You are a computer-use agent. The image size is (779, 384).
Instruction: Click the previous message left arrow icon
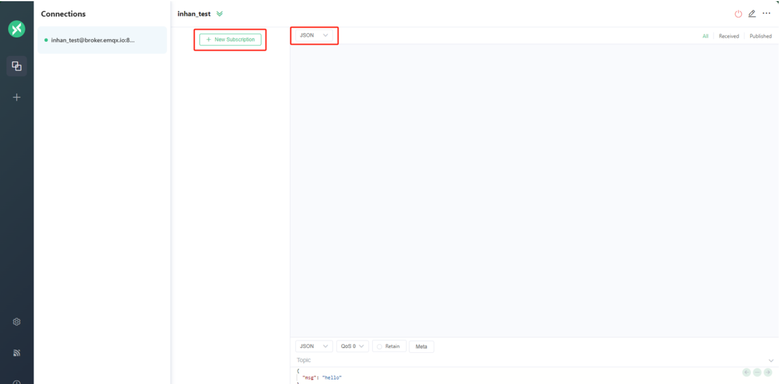tap(746, 372)
